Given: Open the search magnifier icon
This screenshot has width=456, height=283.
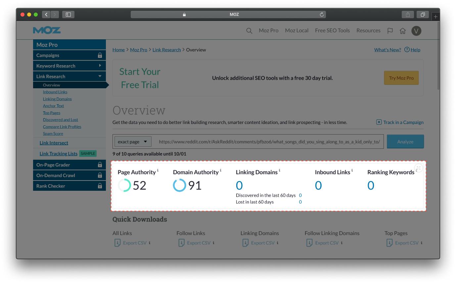Looking at the screenshot, I should click(249, 31).
